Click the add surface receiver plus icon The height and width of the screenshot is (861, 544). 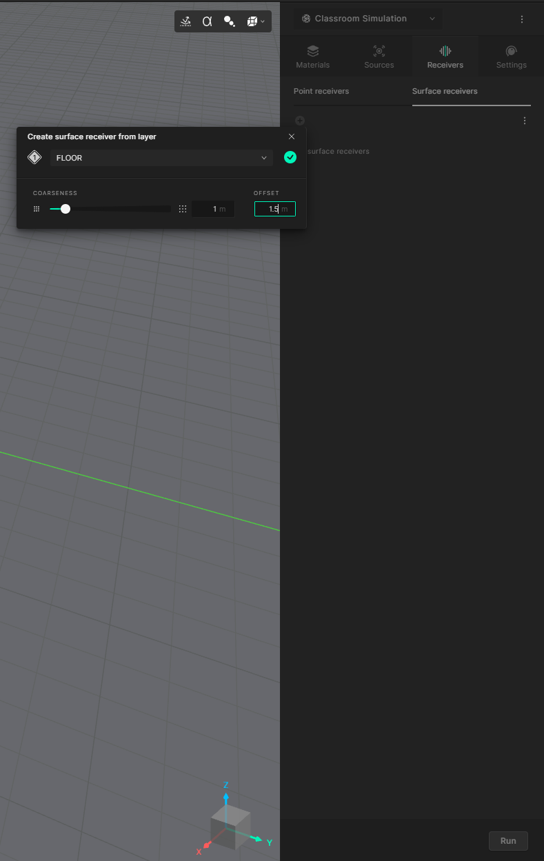(300, 121)
